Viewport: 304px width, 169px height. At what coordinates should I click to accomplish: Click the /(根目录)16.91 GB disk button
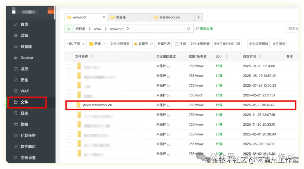pyautogui.click(x=227, y=44)
